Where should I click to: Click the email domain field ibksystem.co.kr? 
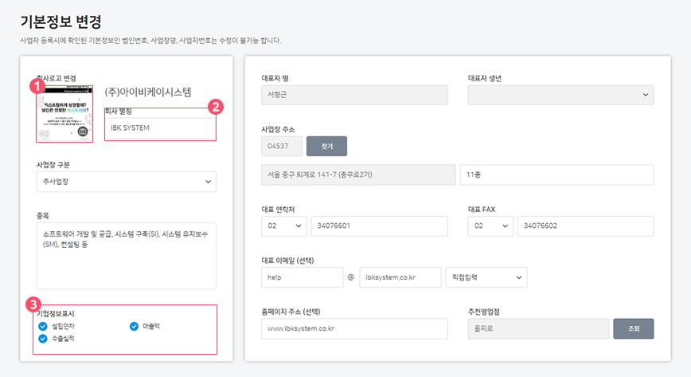tap(400, 277)
